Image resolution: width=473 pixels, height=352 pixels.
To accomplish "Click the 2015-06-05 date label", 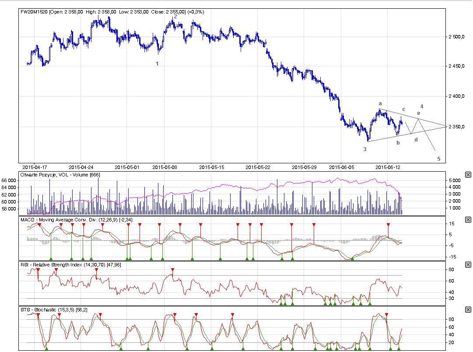I will point(341,167).
